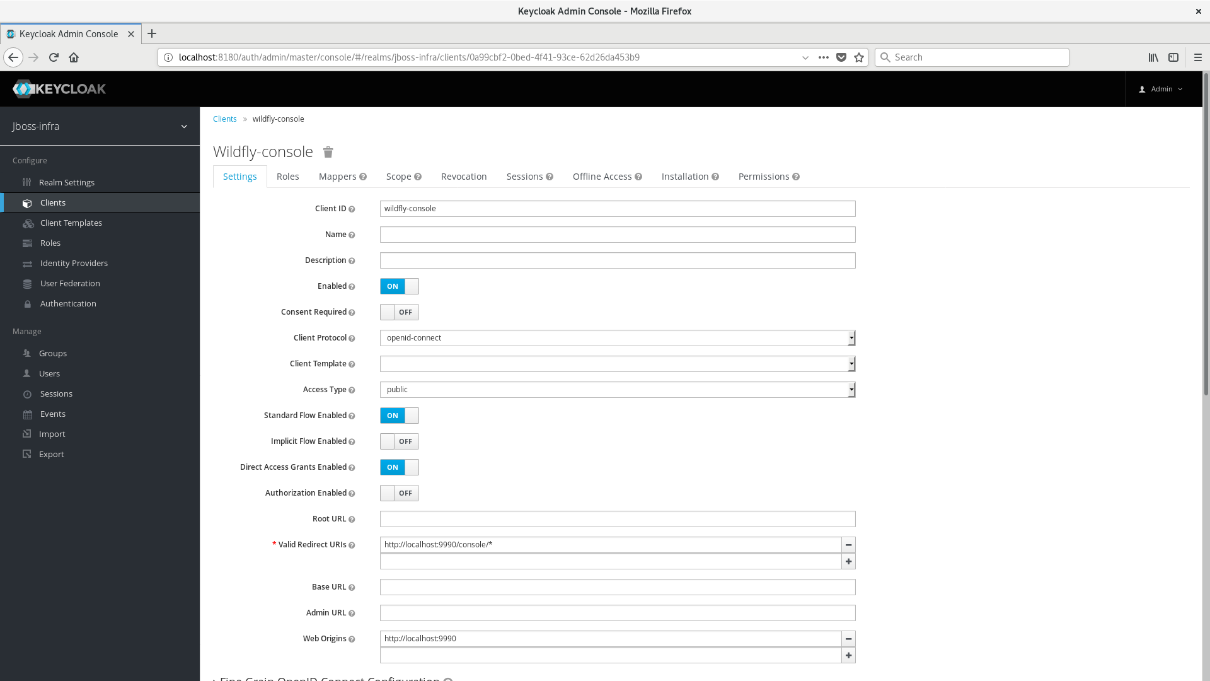This screenshot has height=681, width=1210.
Task: Click the Installation tab button
Action: point(685,175)
